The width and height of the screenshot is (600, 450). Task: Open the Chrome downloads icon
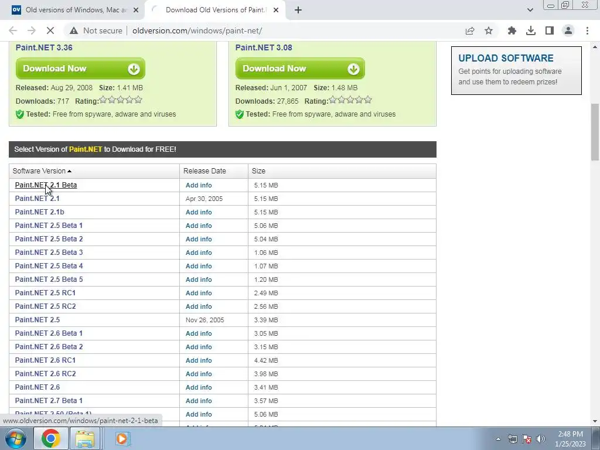531,30
